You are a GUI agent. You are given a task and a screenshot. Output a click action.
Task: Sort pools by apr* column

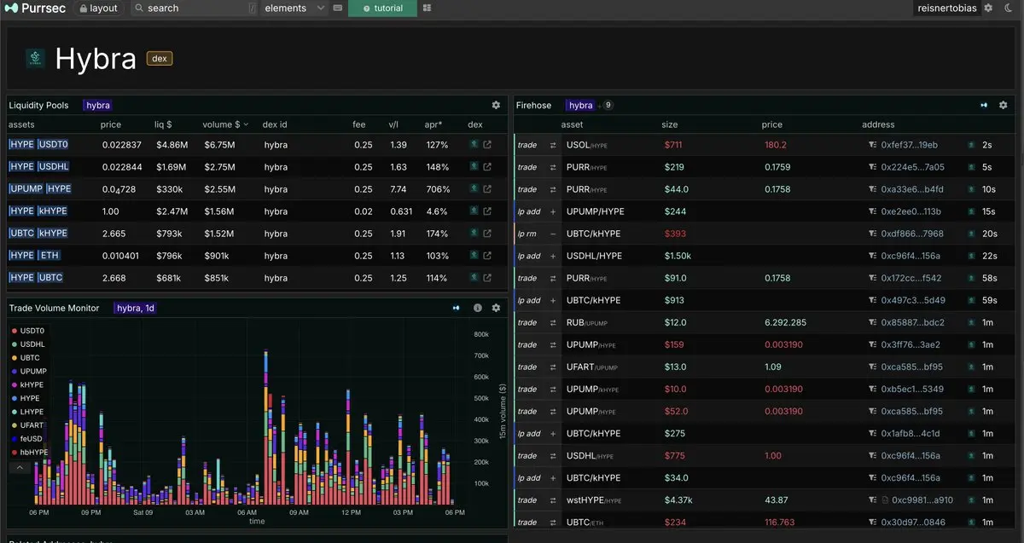click(x=433, y=124)
